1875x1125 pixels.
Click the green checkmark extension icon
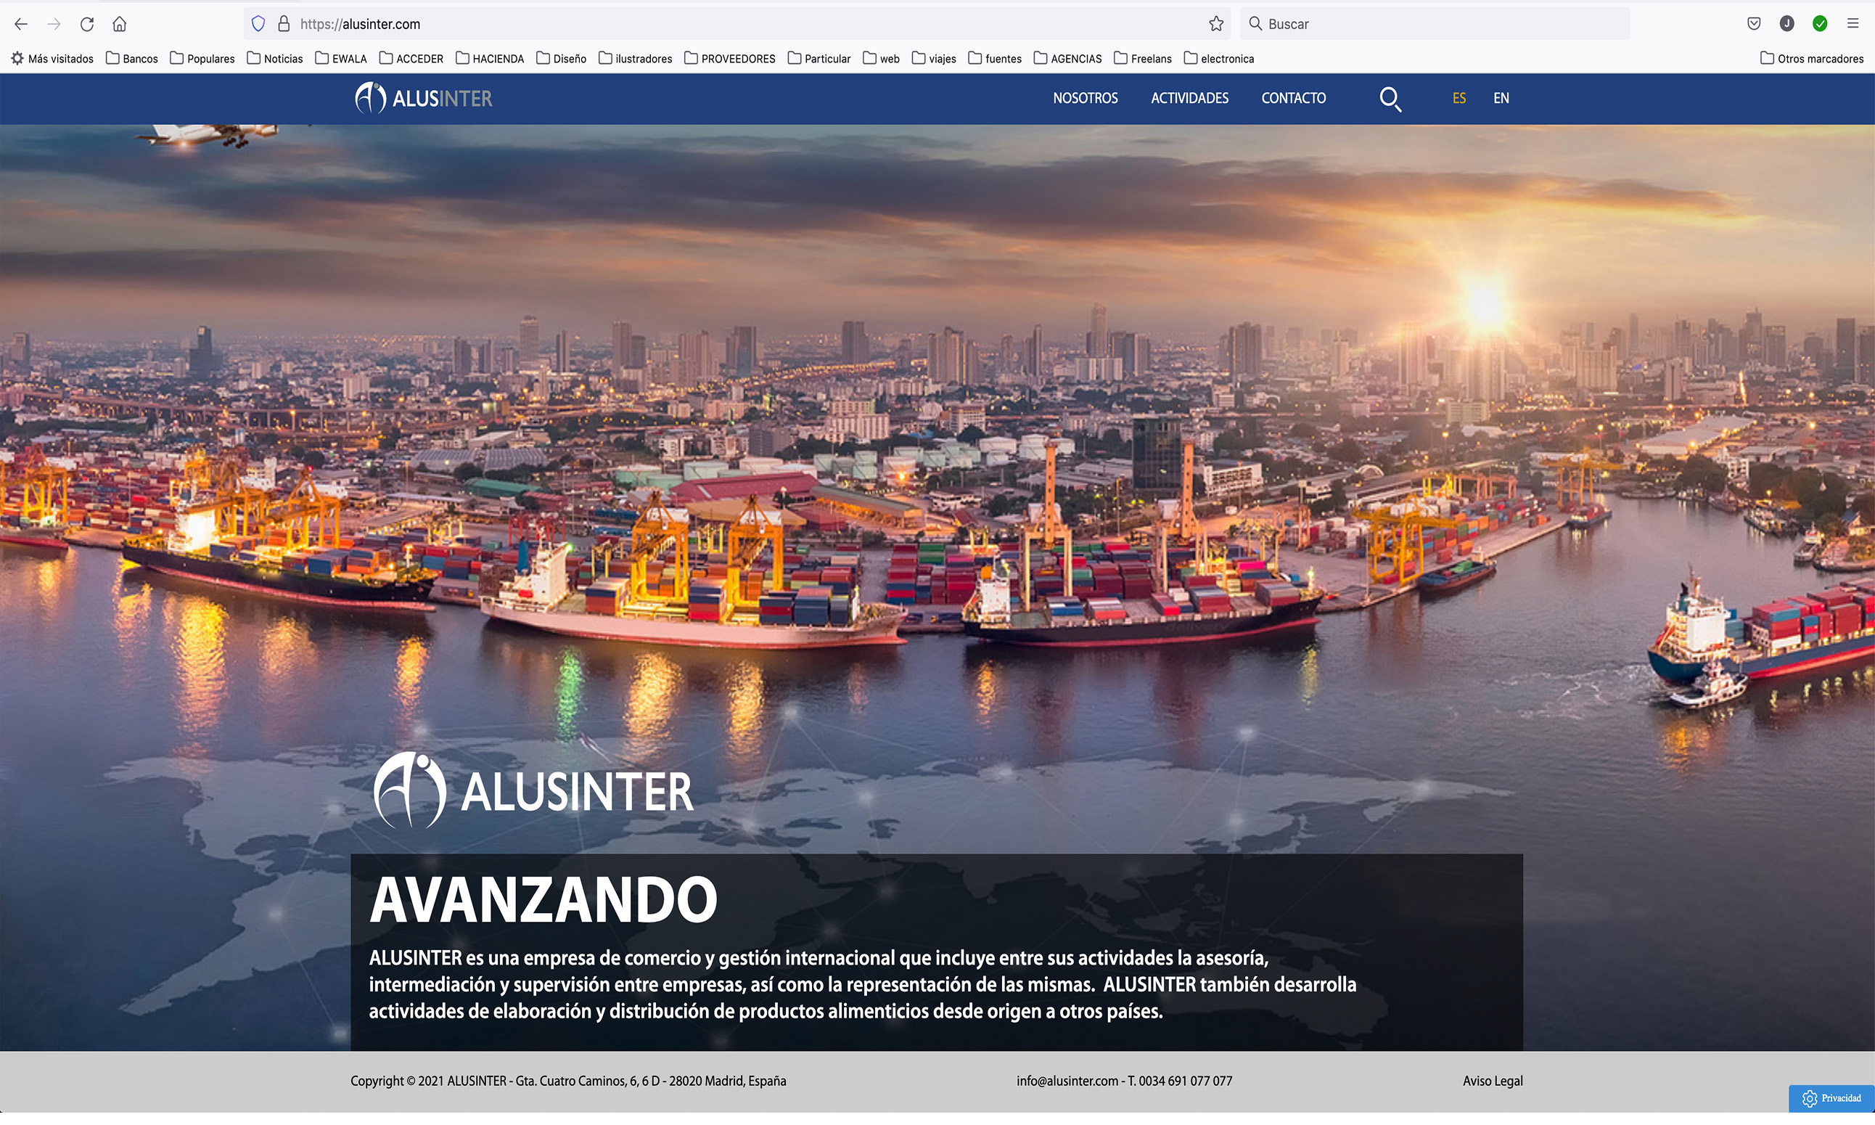pos(1819,24)
